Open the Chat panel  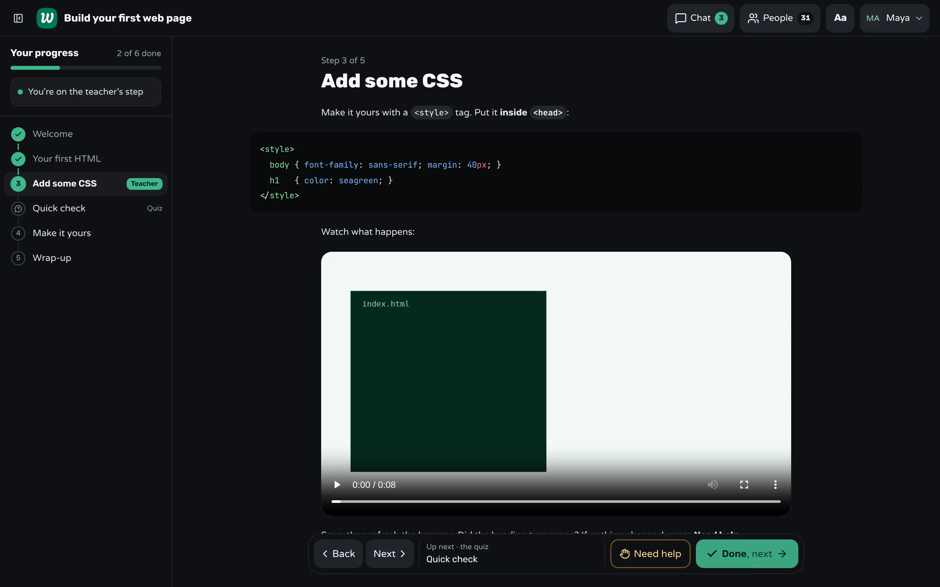700,18
